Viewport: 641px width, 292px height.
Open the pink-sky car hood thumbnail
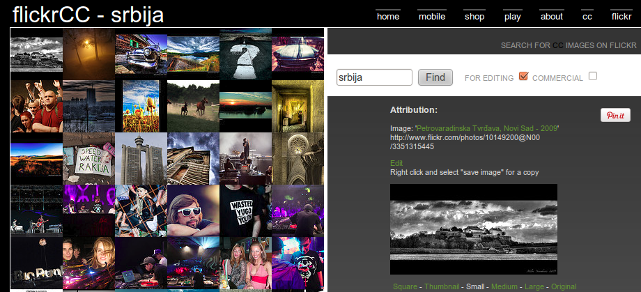coord(298,54)
